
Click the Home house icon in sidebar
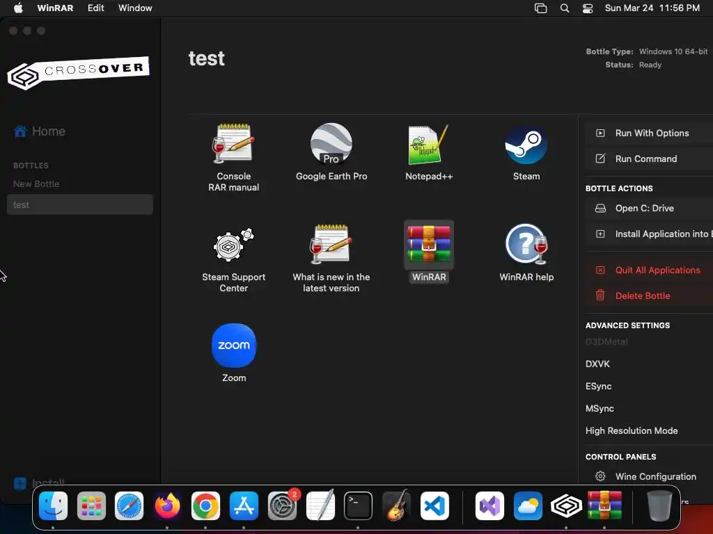(x=20, y=131)
